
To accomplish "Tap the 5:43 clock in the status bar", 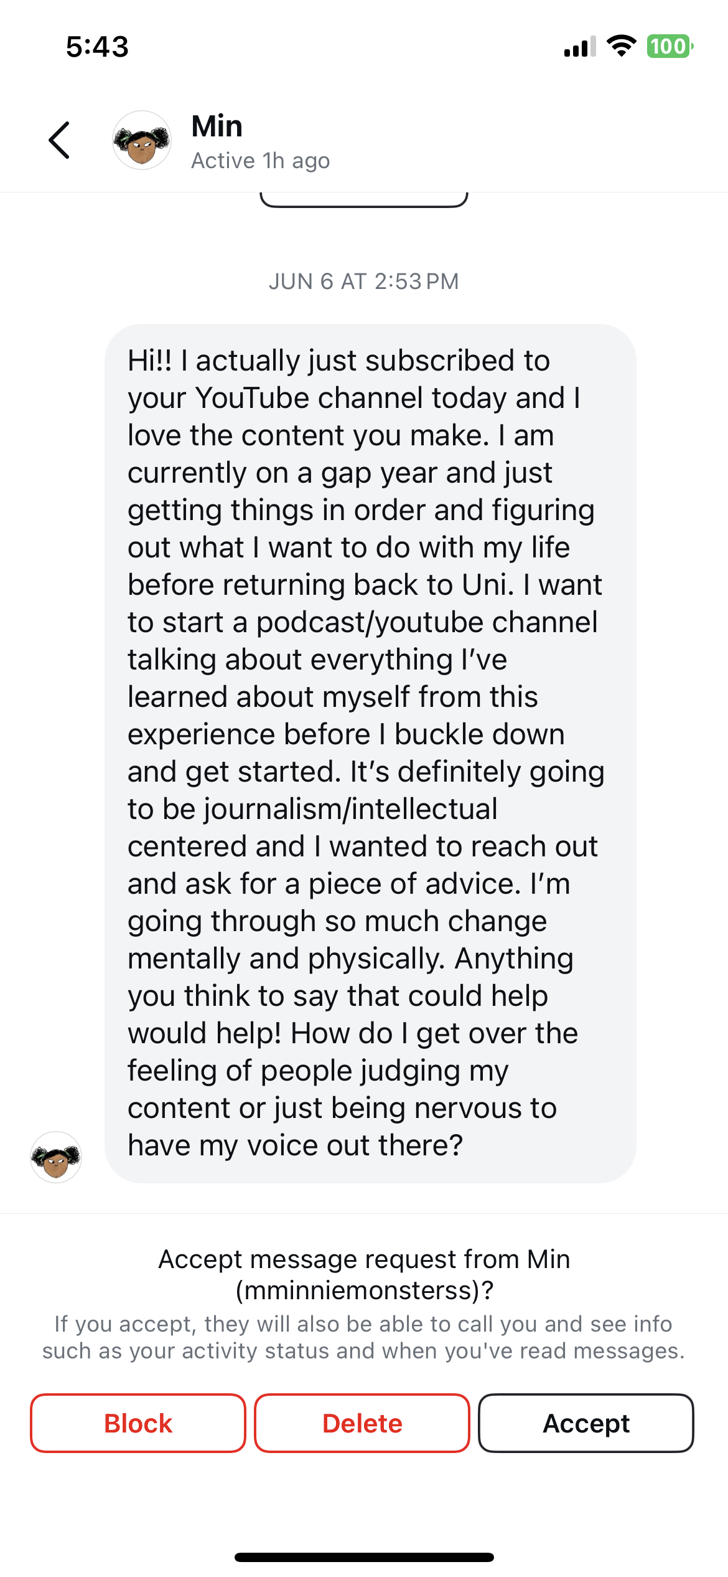I will 98,47.
